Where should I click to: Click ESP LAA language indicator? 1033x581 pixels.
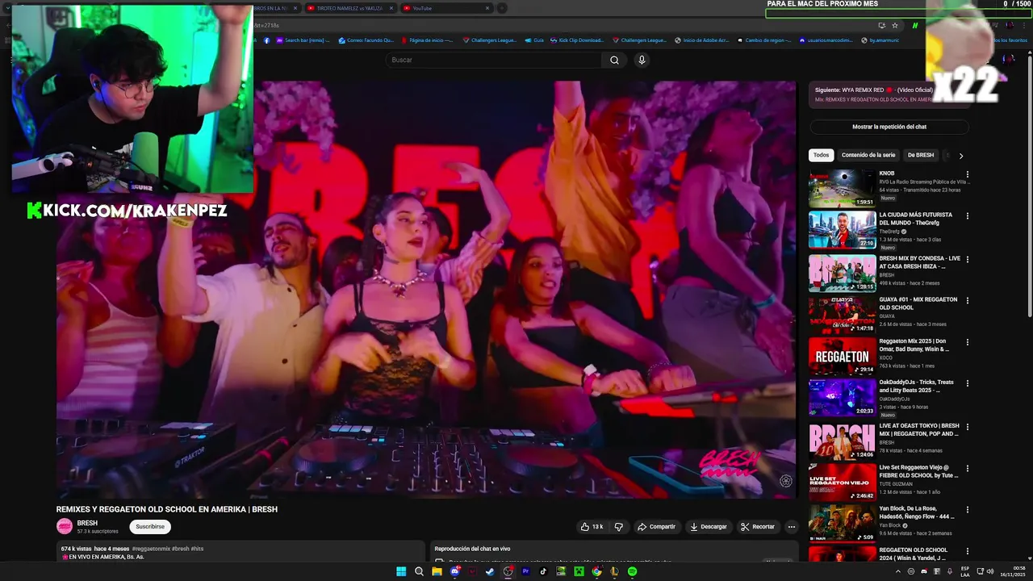pos(964,571)
